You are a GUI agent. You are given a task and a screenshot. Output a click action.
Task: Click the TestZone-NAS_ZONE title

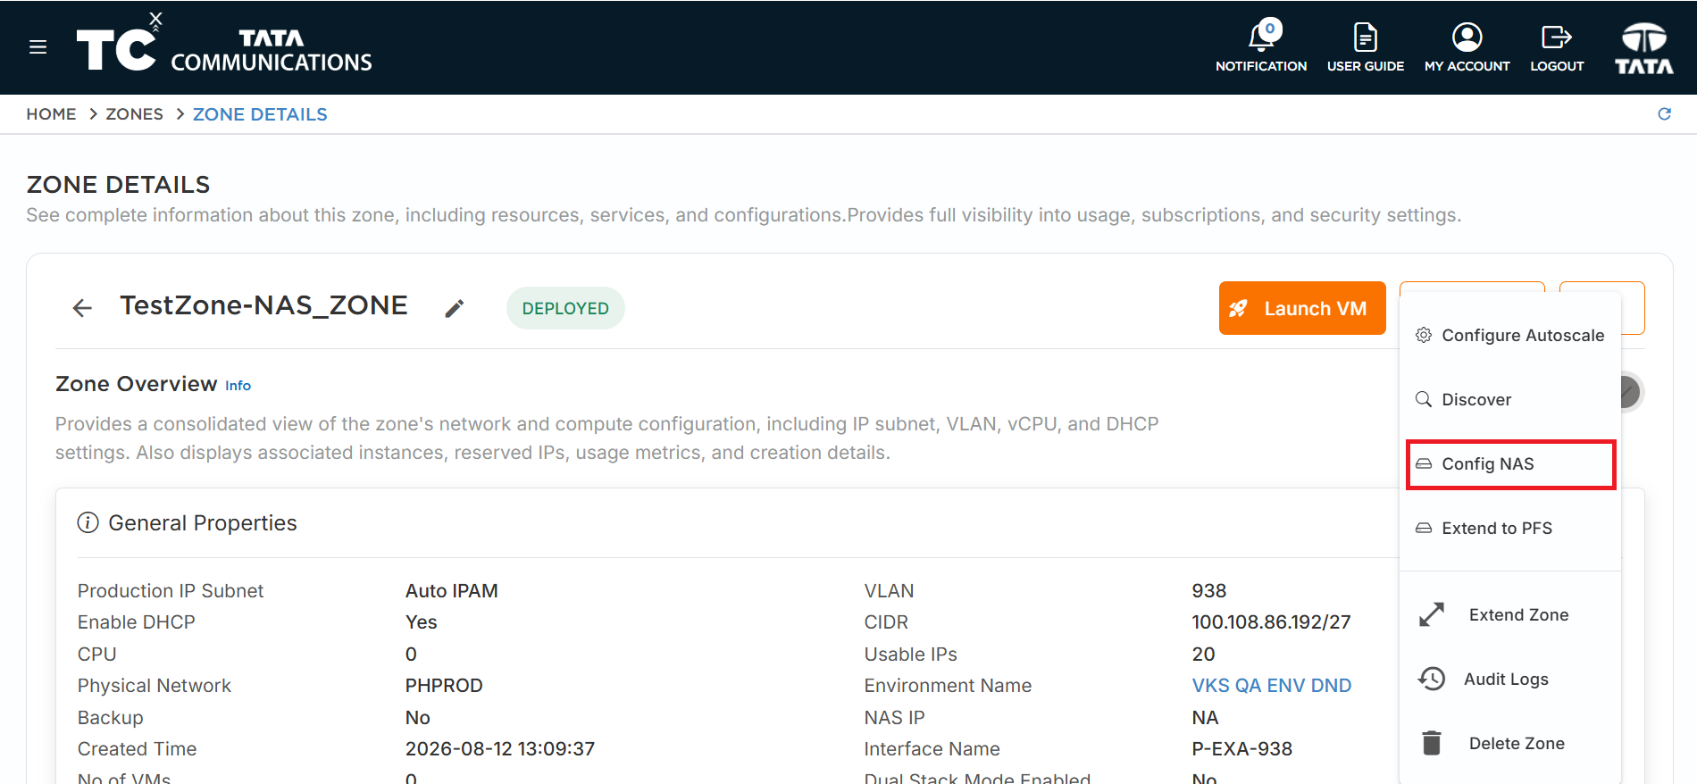[263, 305]
